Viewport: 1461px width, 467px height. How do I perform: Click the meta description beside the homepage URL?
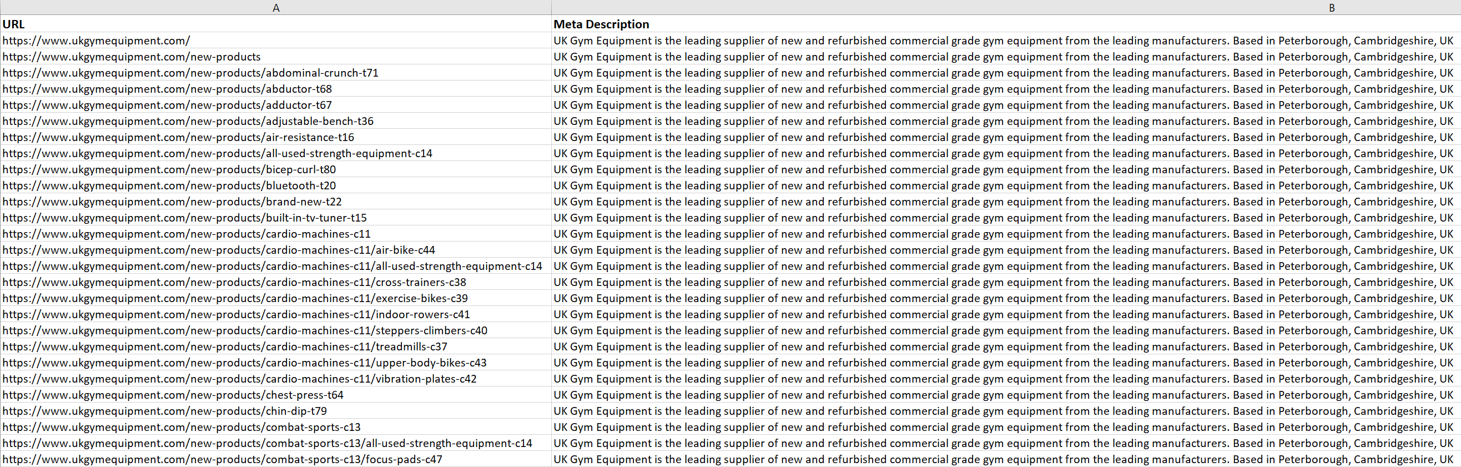pos(964,41)
